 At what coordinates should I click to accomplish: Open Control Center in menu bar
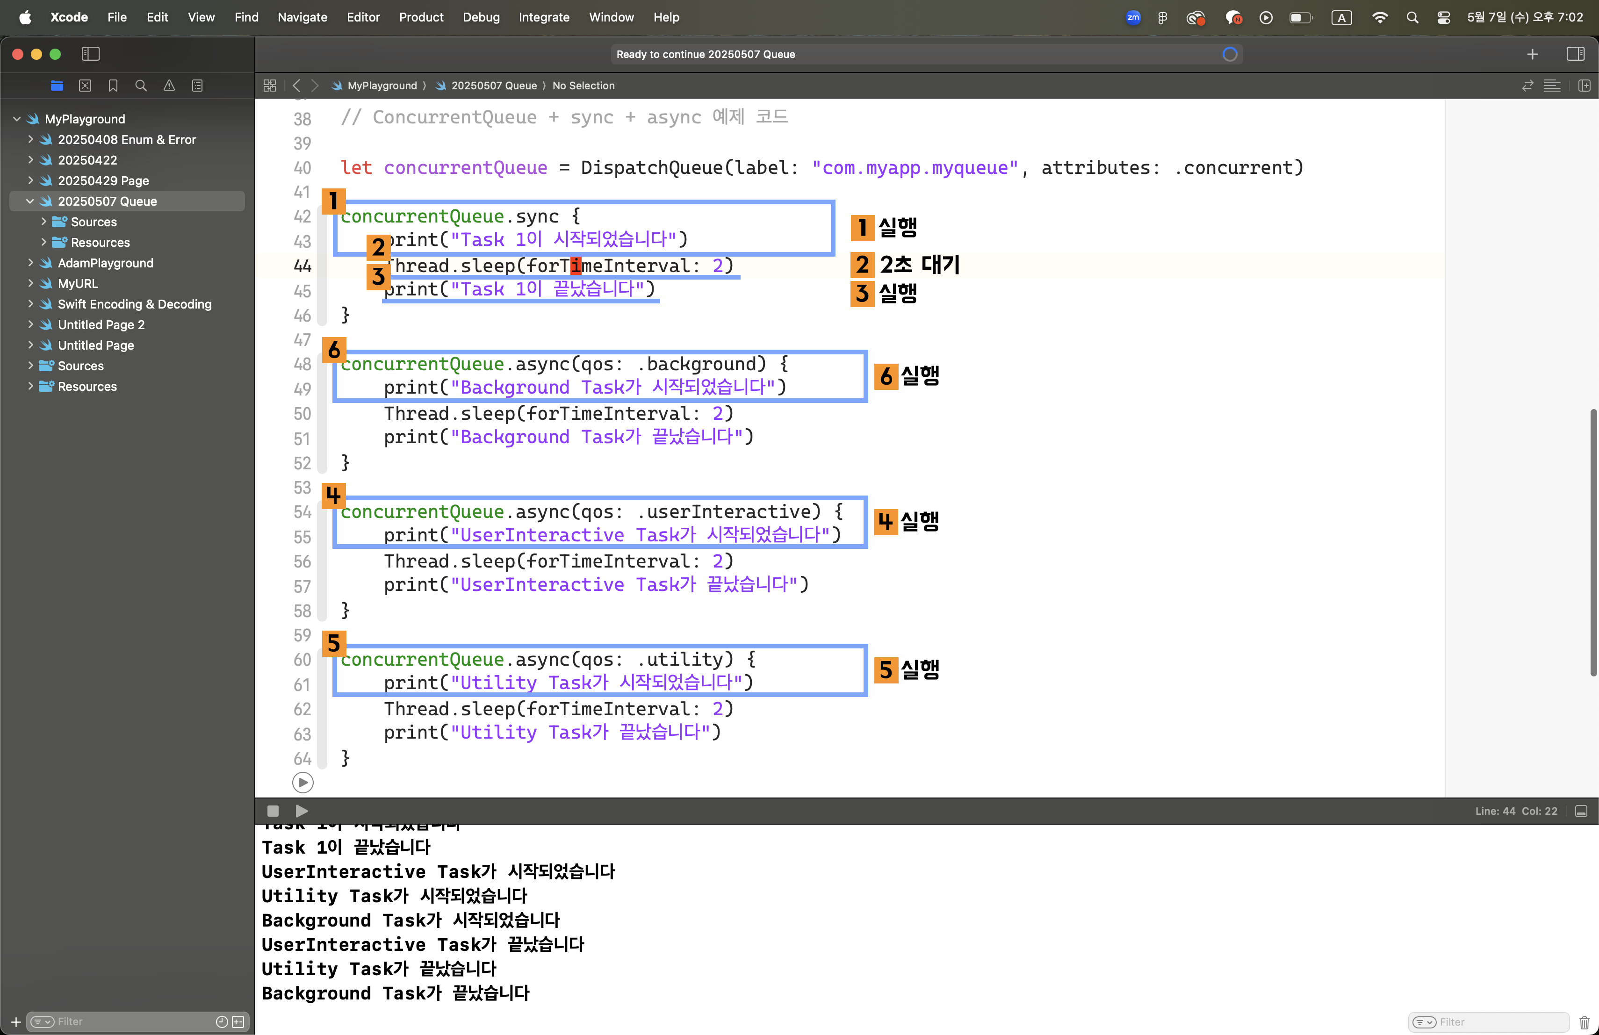[x=1443, y=17]
